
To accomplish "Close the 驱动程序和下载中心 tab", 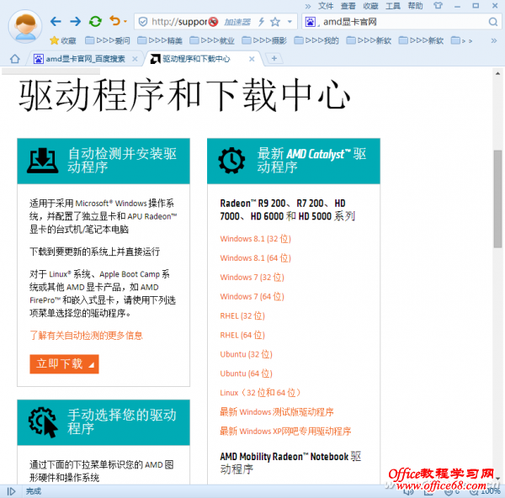I will point(252,59).
